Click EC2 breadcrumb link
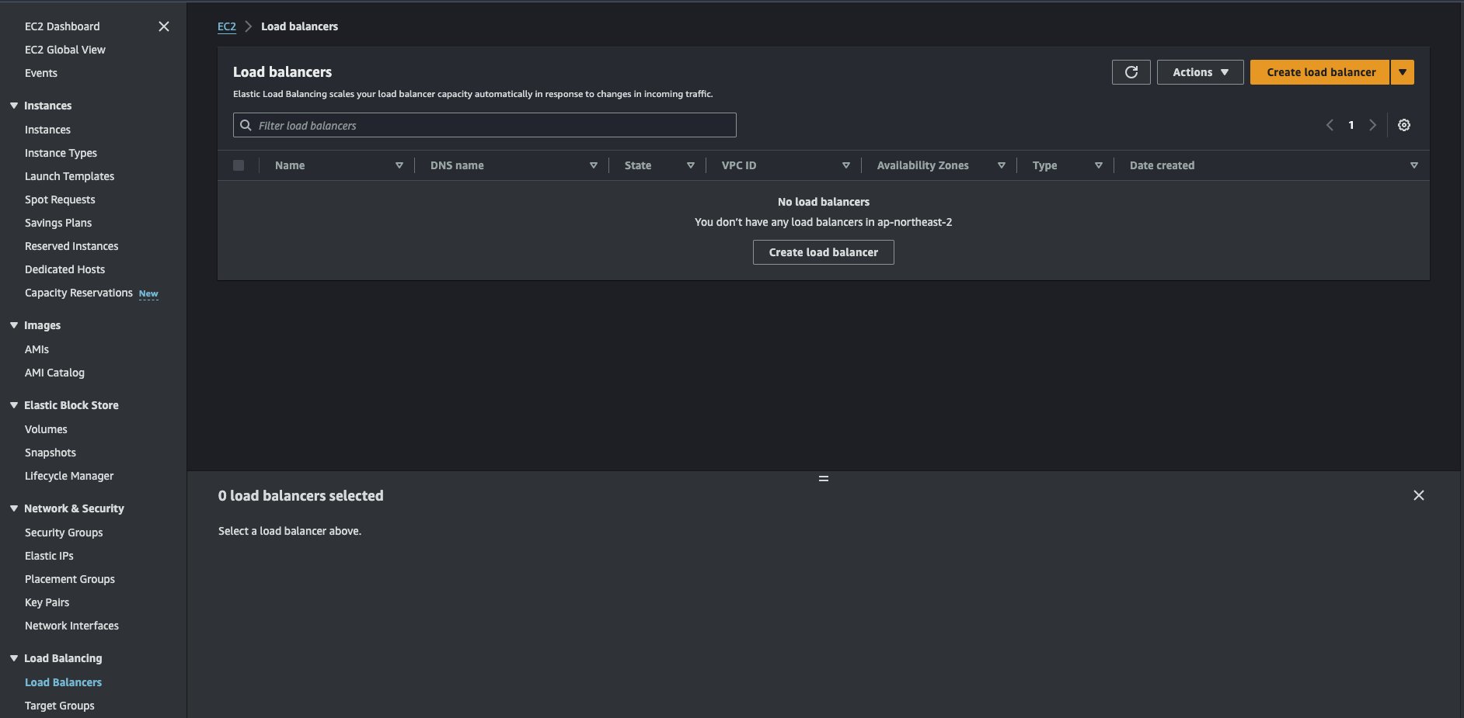1464x718 pixels. click(227, 26)
